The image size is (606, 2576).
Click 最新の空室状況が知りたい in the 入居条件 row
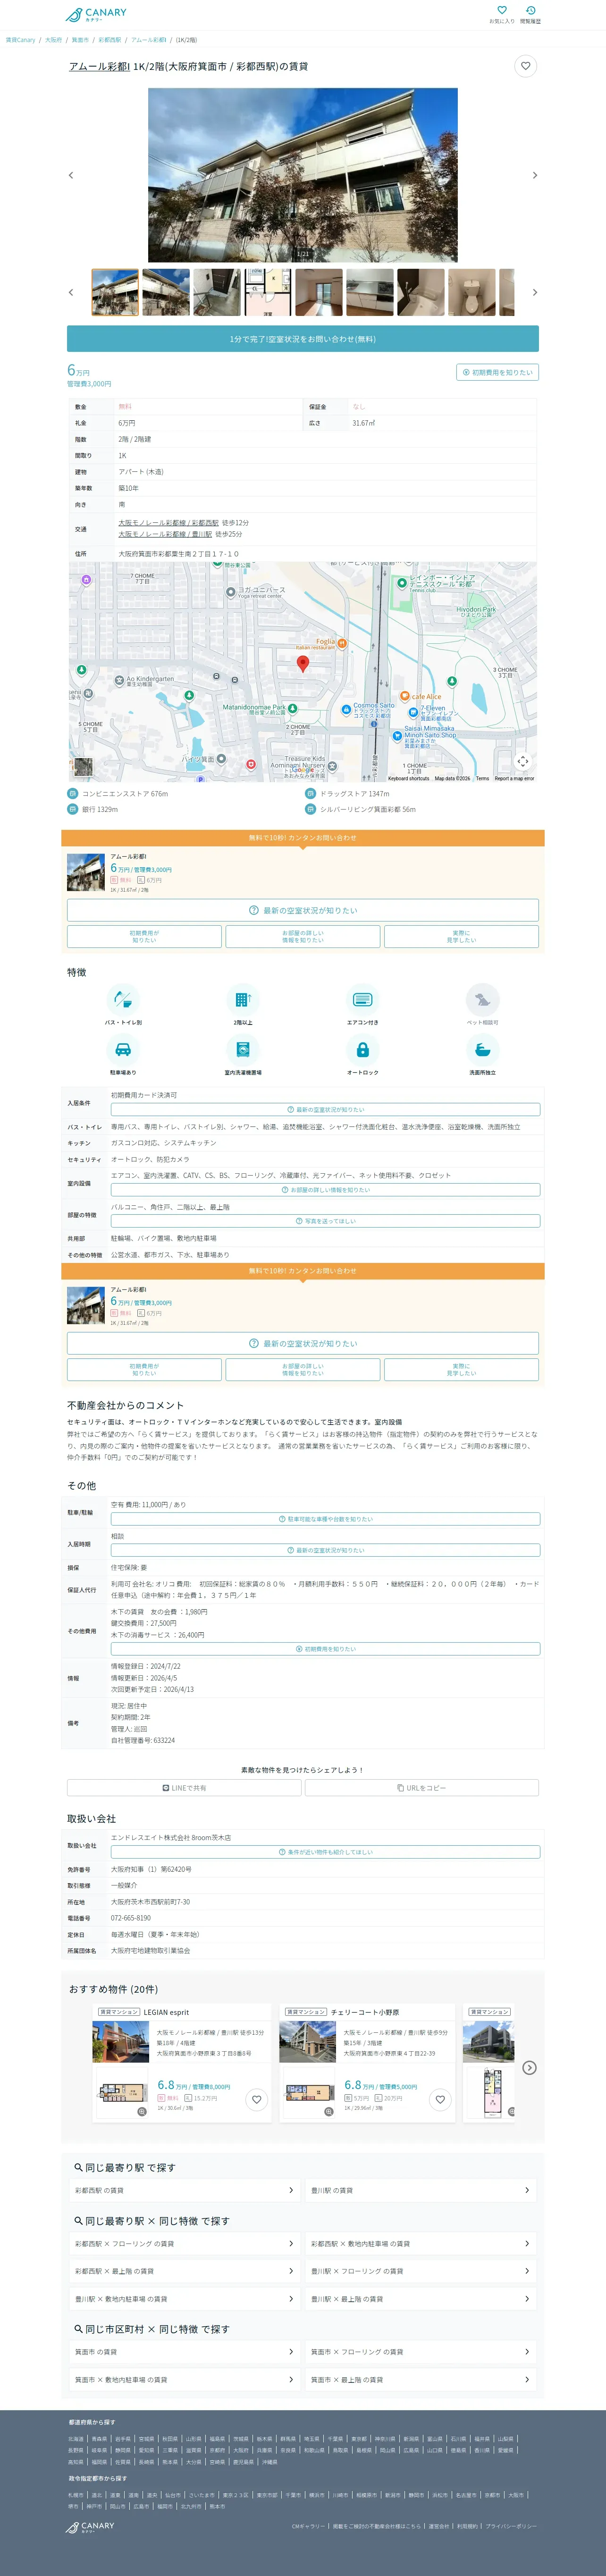(x=325, y=1109)
